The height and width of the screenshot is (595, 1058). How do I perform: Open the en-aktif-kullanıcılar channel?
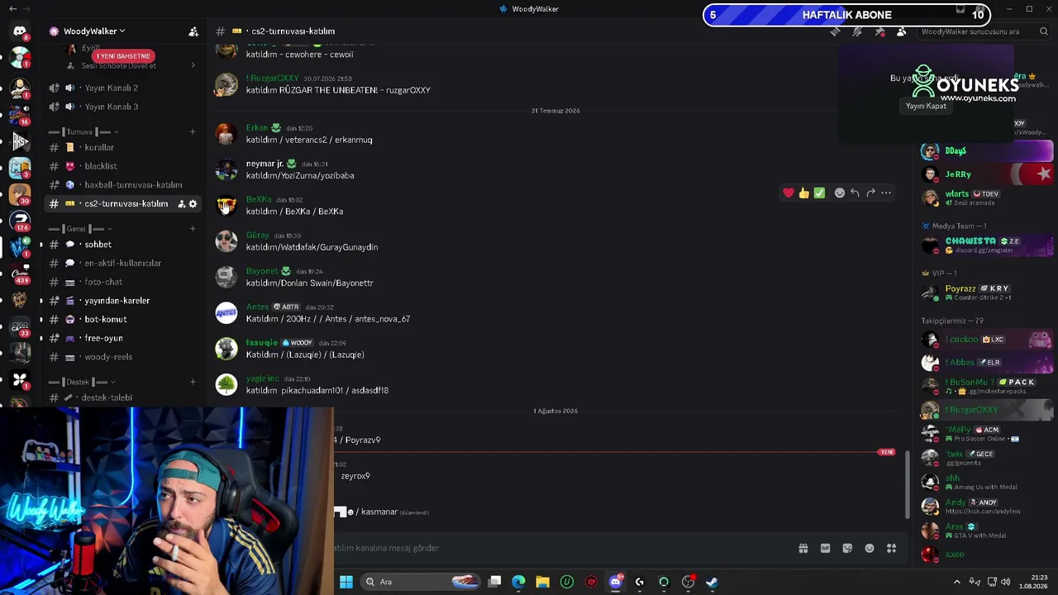[124, 264]
